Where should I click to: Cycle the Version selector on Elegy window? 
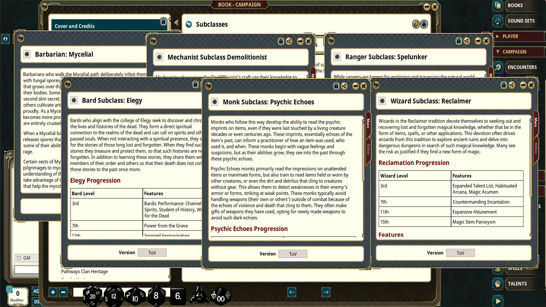click(152, 252)
